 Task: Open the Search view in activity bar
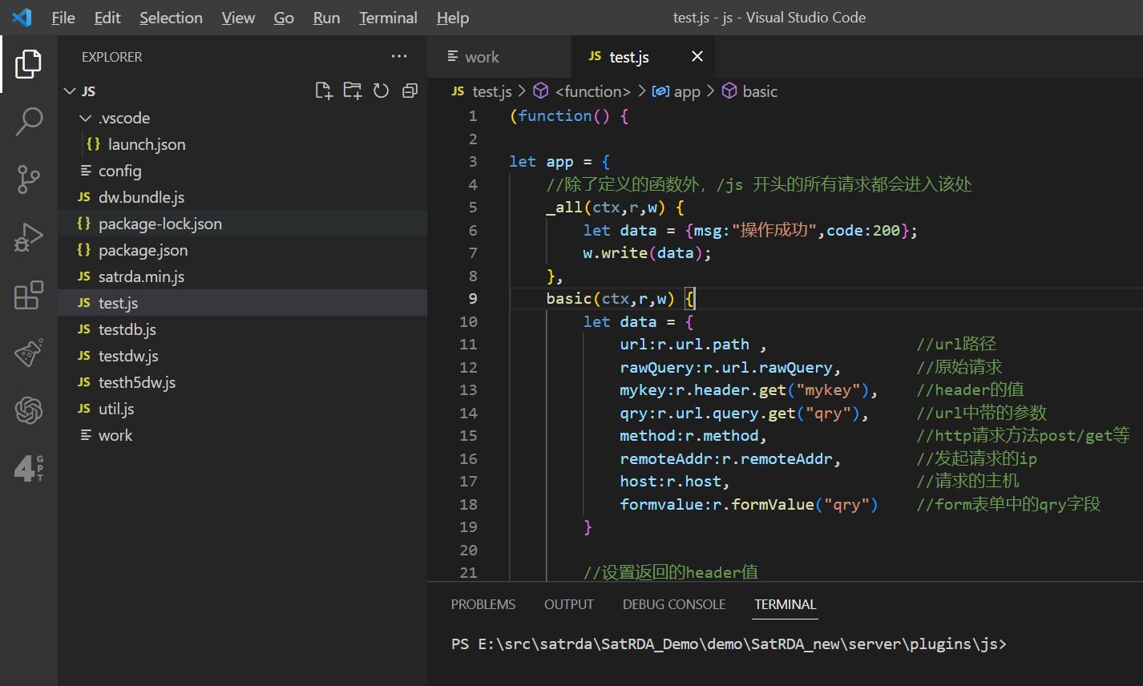pos(29,122)
